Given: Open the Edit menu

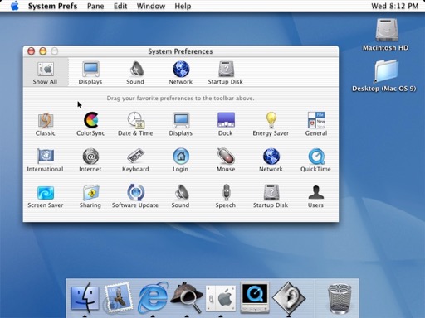Looking at the screenshot, I should pyautogui.click(x=120, y=6).
